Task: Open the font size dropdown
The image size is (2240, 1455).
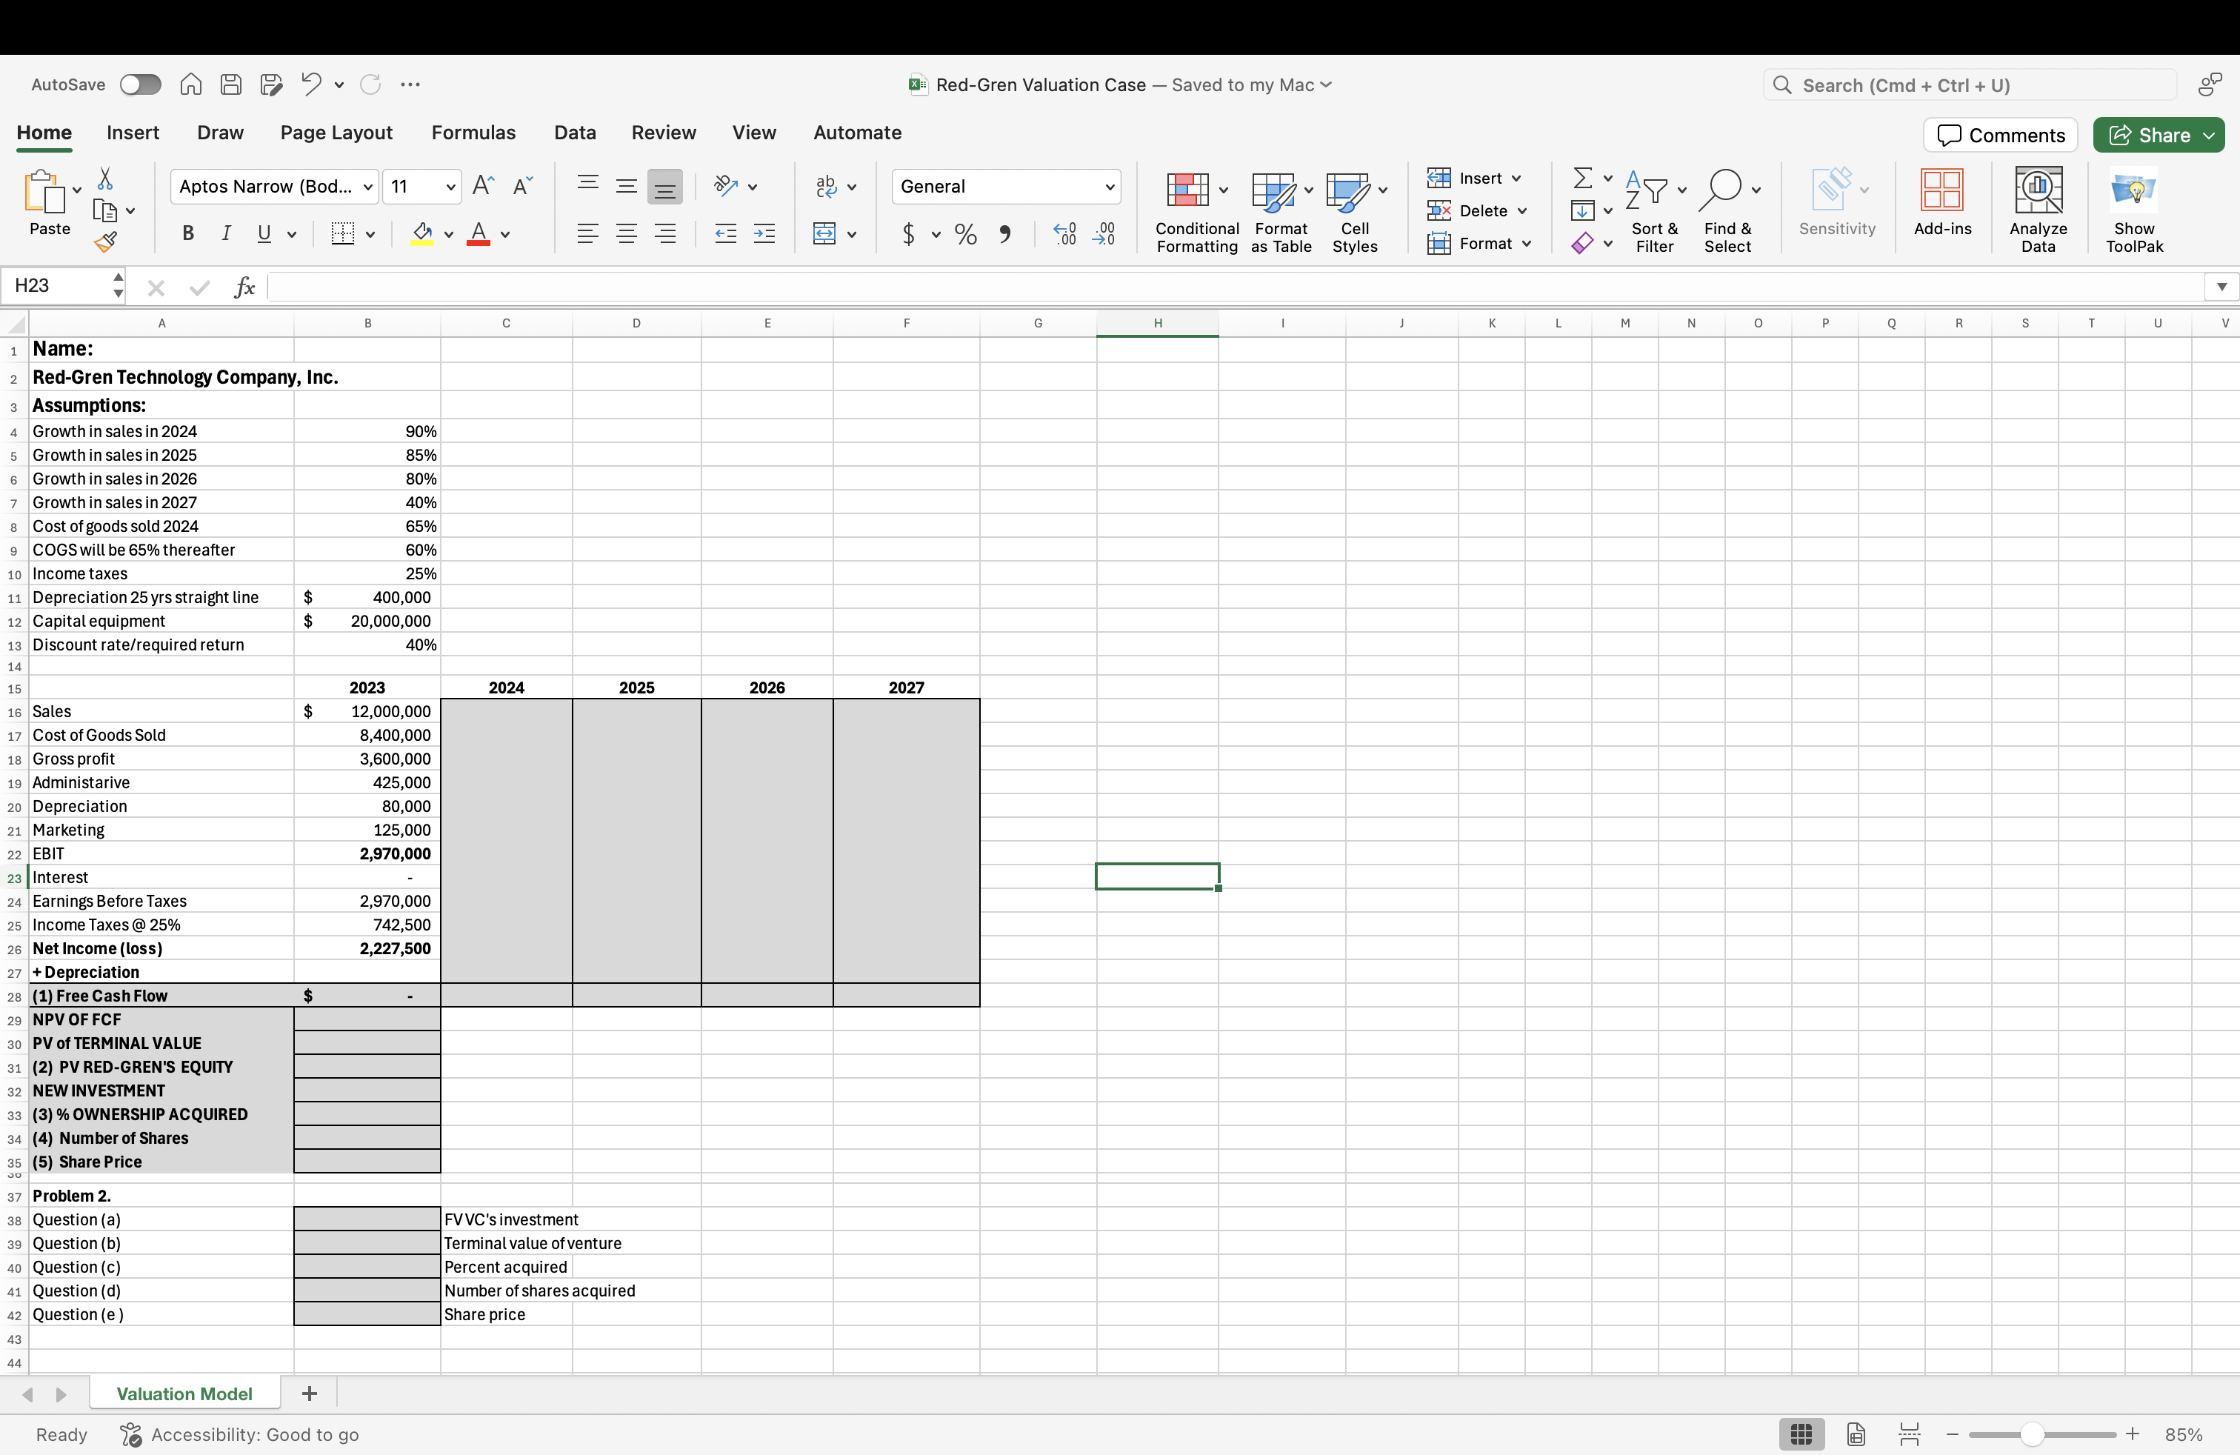Action: (x=451, y=187)
